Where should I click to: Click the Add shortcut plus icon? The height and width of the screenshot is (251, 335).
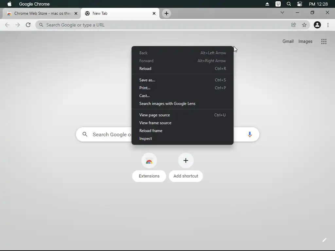click(x=186, y=160)
